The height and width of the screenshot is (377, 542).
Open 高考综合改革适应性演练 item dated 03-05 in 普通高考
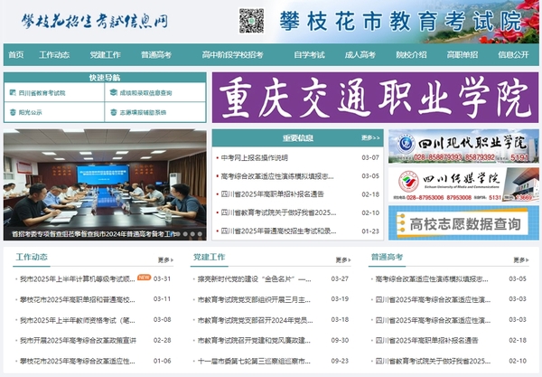pos(432,278)
